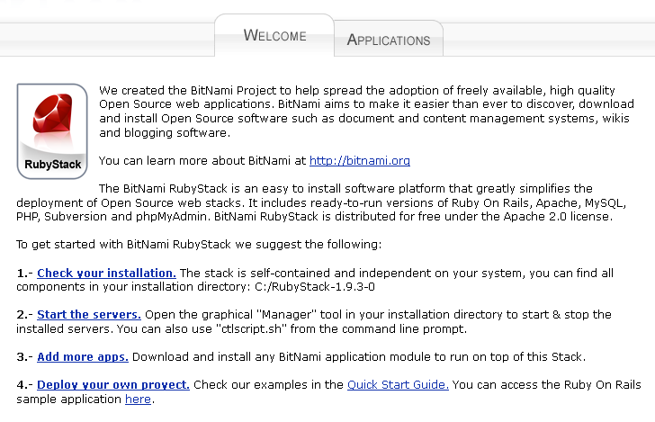Click the 'Add more apps.' link
The image size is (655, 422).
click(x=83, y=357)
